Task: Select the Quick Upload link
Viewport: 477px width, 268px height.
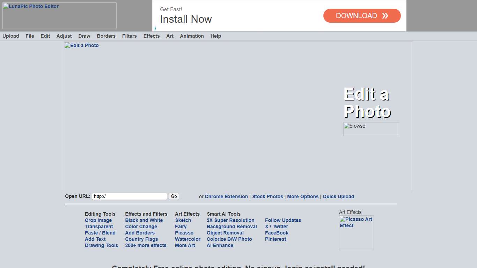Action: tap(338, 196)
